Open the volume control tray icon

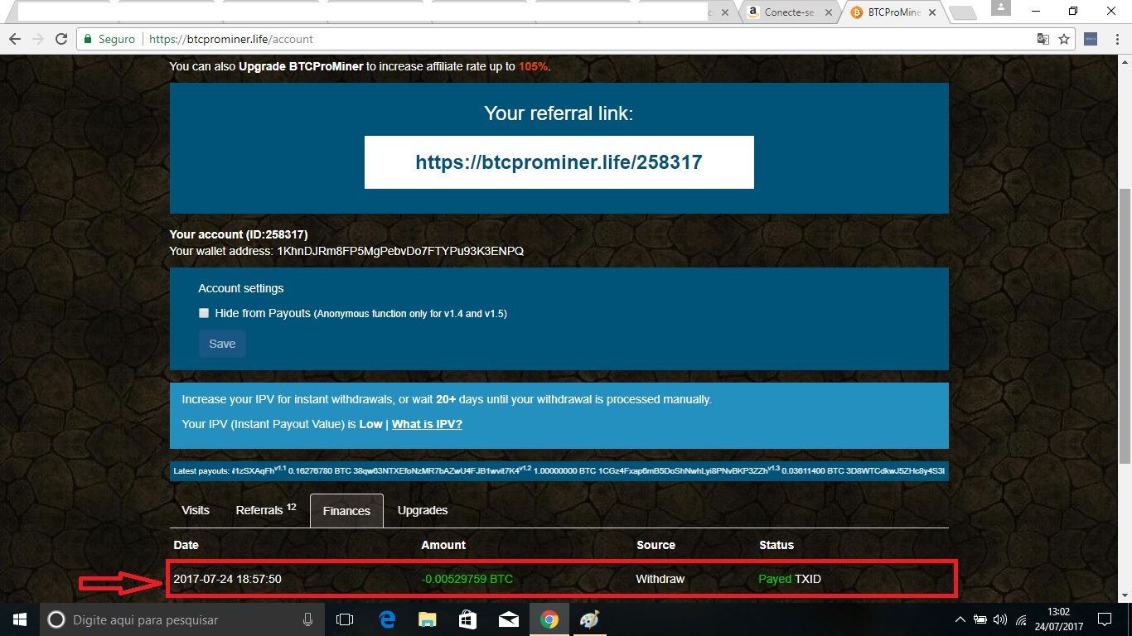1000,619
